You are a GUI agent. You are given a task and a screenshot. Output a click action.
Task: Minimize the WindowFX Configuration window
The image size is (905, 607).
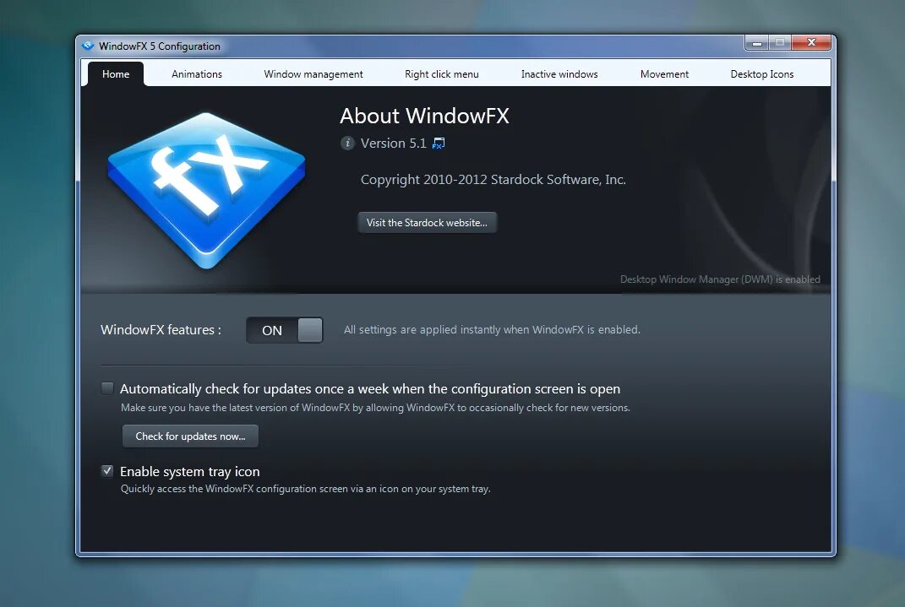tap(756, 43)
